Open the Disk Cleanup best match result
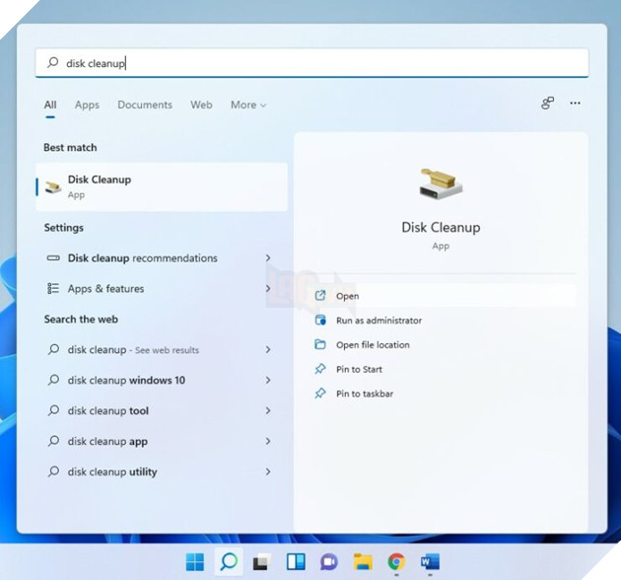 [x=162, y=186]
